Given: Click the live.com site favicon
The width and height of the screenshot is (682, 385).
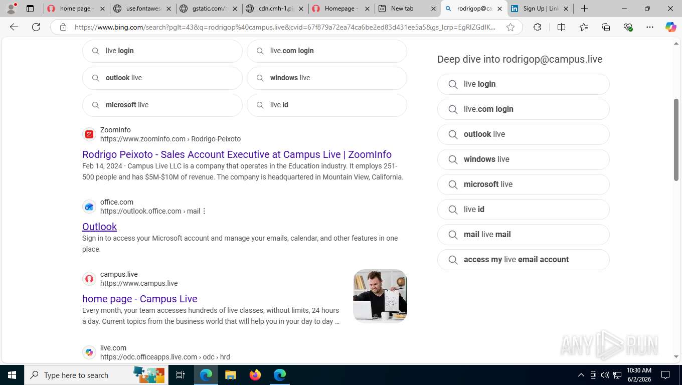Looking at the screenshot, I should (89, 352).
